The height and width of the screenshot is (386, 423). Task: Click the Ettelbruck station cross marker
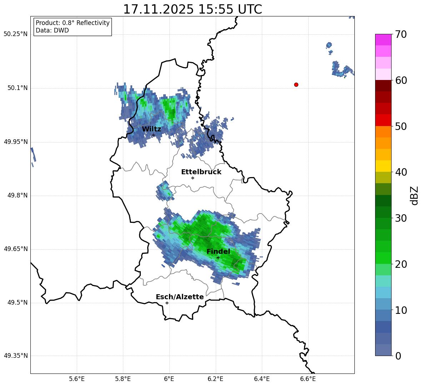click(x=193, y=178)
